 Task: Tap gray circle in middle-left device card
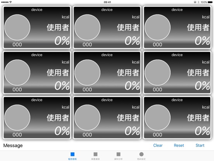click(x=17, y=72)
